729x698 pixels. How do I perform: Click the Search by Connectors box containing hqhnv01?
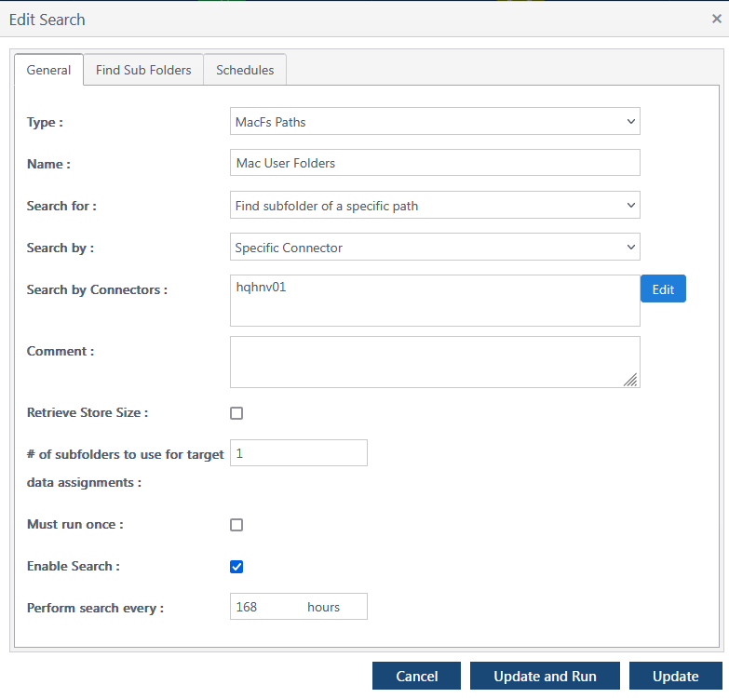click(x=435, y=301)
